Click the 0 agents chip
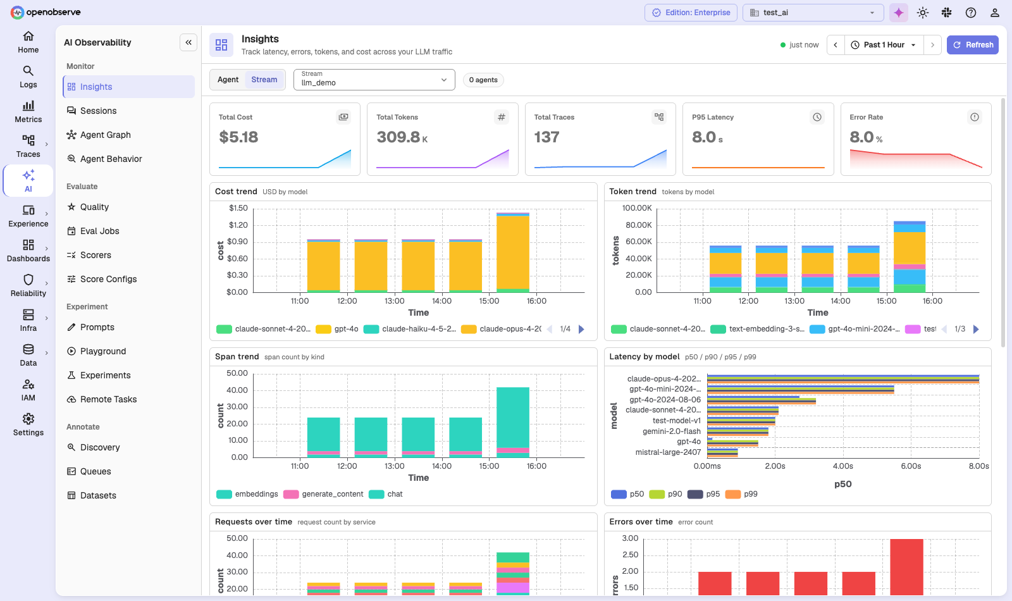The width and height of the screenshot is (1012, 601). 483,80
